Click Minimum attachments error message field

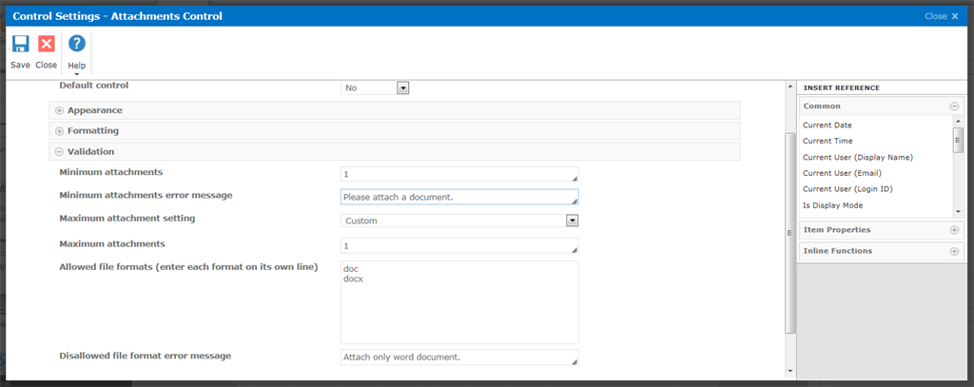[x=458, y=198]
